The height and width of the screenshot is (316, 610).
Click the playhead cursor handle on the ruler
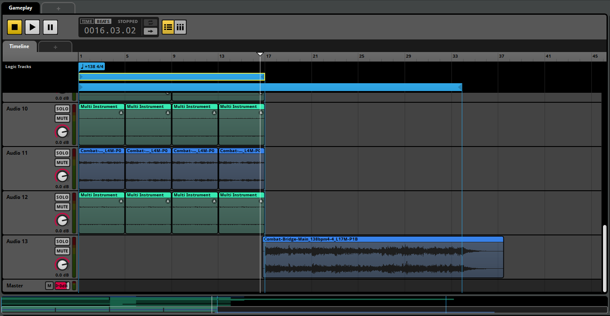point(260,54)
